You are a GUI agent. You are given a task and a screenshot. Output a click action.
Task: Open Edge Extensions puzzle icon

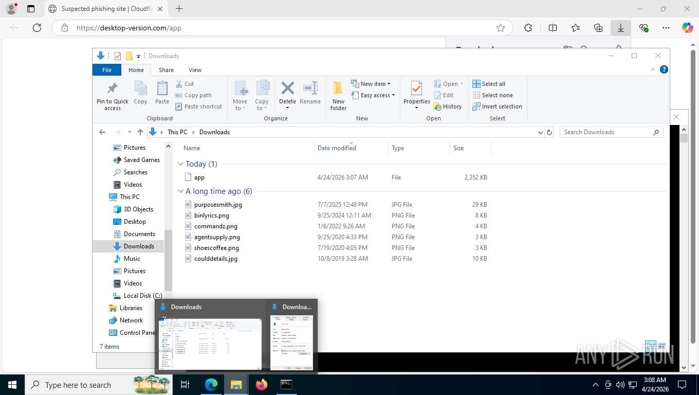(x=528, y=28)
